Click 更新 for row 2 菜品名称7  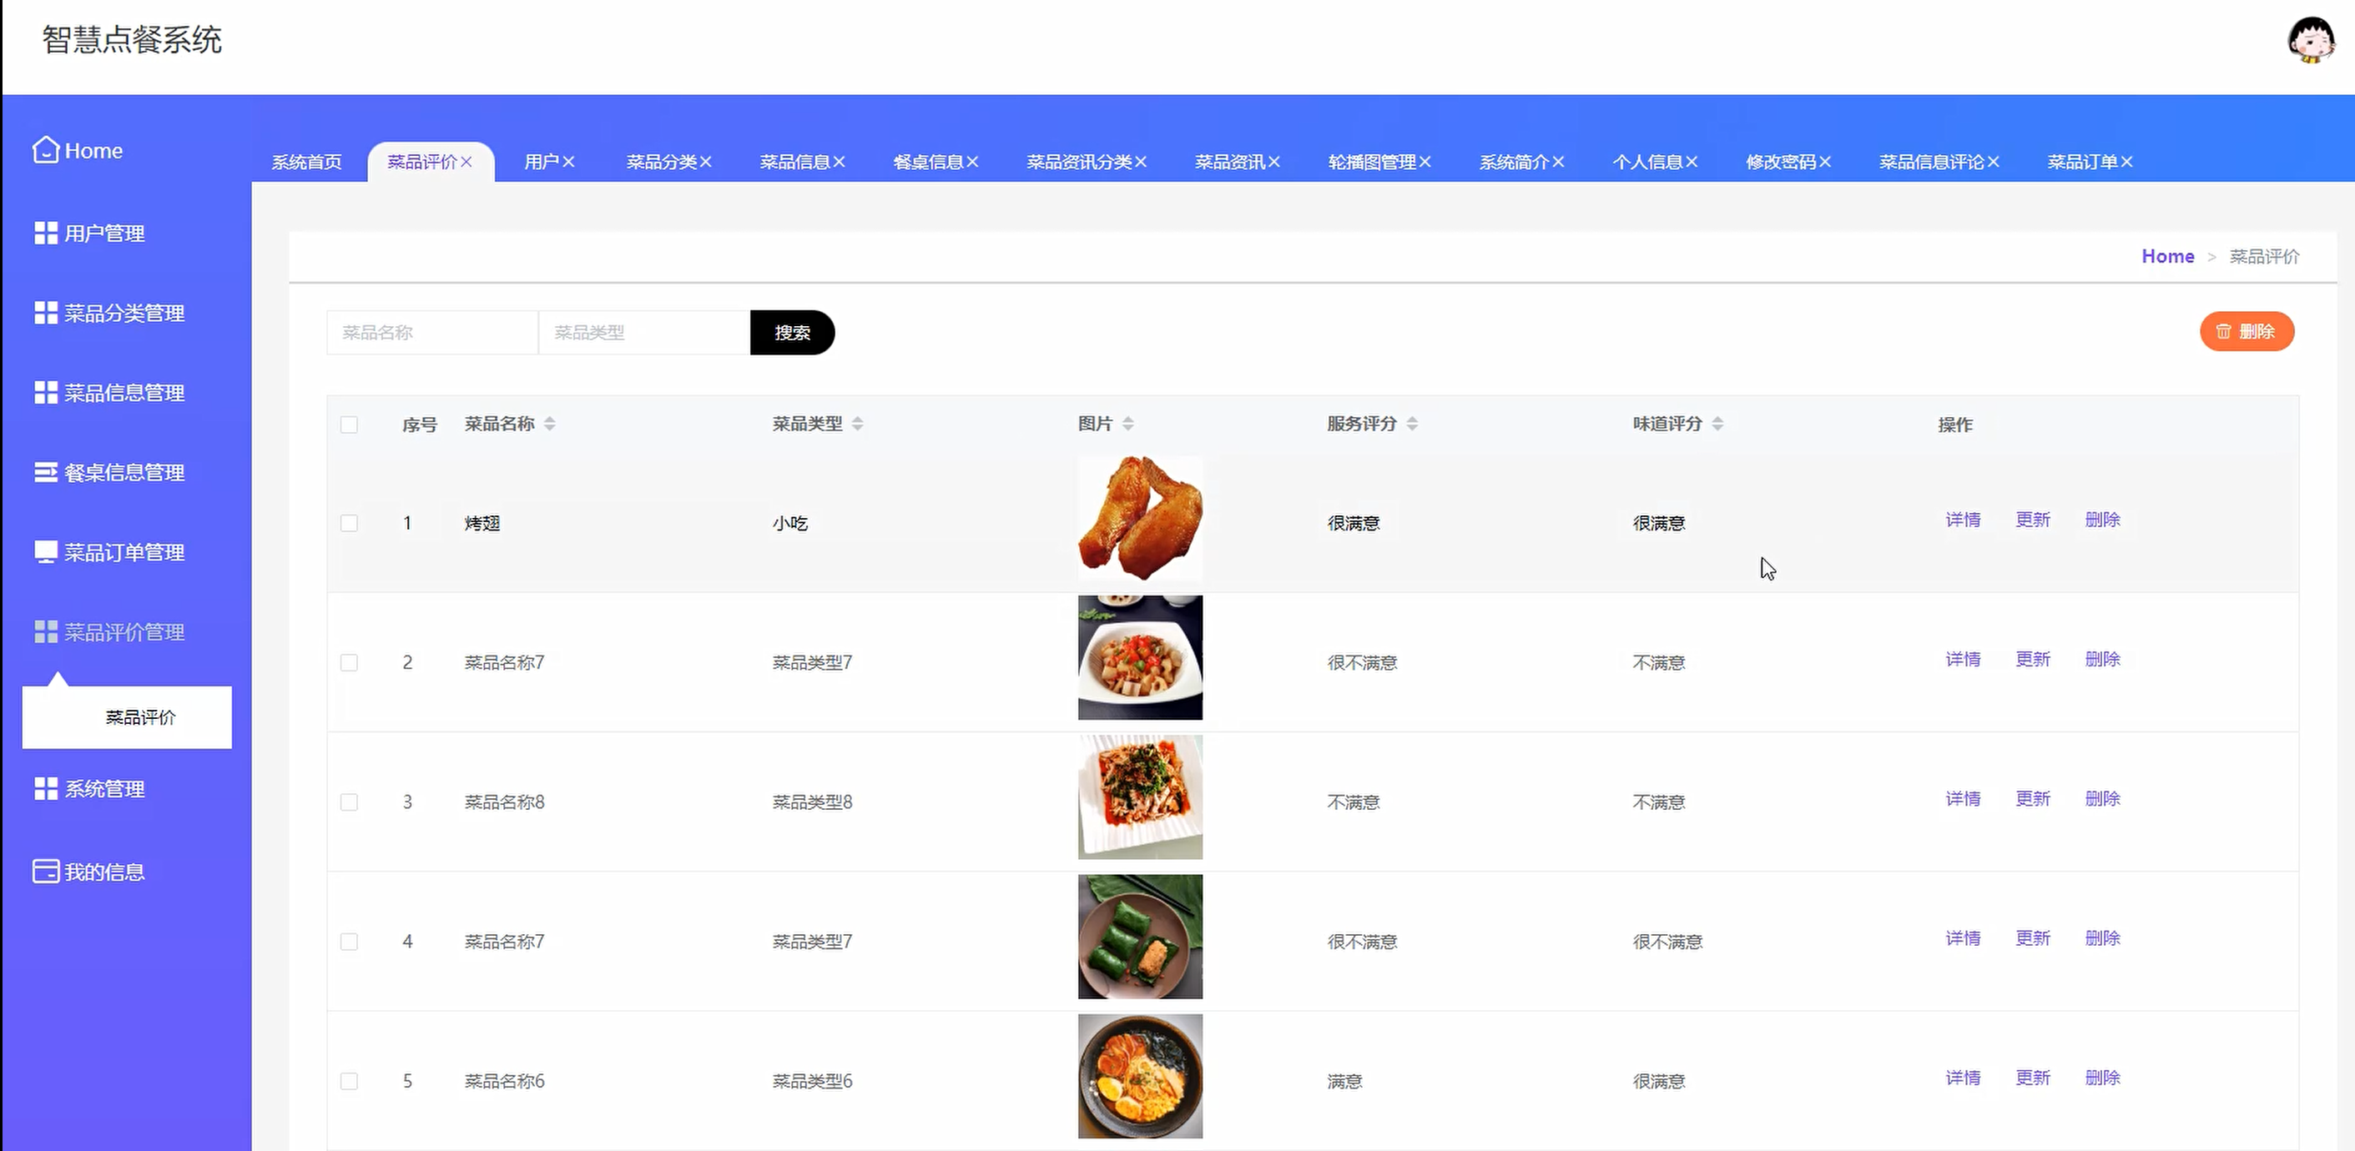coord(2033,660)
